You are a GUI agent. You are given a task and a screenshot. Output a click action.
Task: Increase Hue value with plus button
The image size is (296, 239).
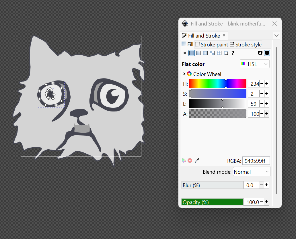[267, 84]
